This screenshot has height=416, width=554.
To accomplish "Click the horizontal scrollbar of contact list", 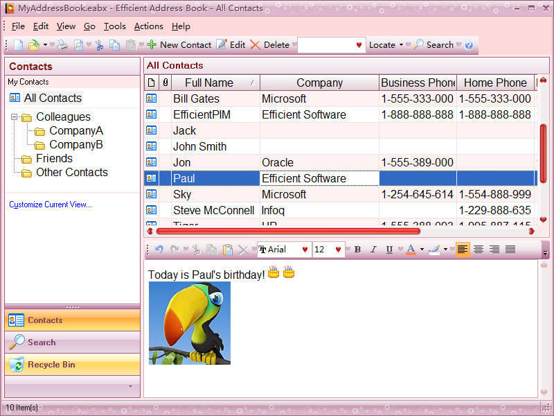I will tap(288, 232).
